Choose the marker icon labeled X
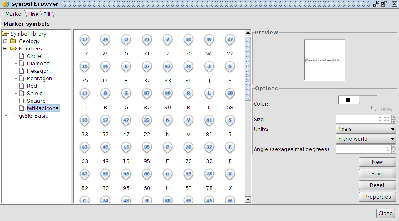The width and height of the screenshot is (399, 221). [x=230, y=174]
